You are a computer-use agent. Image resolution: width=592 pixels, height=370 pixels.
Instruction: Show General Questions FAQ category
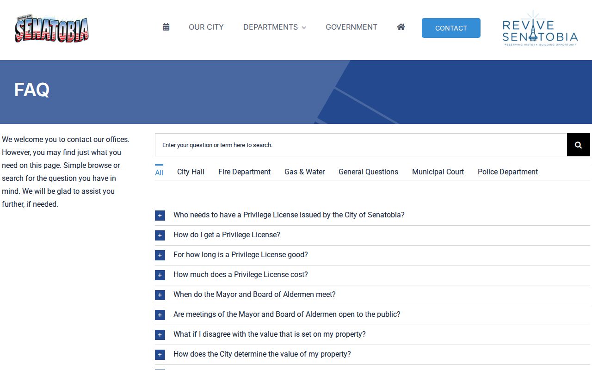pos(368,172)
